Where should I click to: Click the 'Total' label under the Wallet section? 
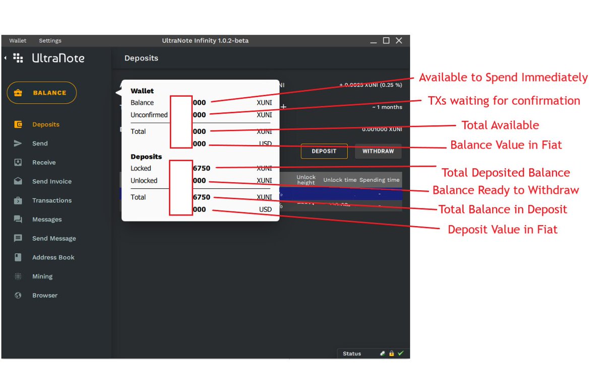pos(138,131)
